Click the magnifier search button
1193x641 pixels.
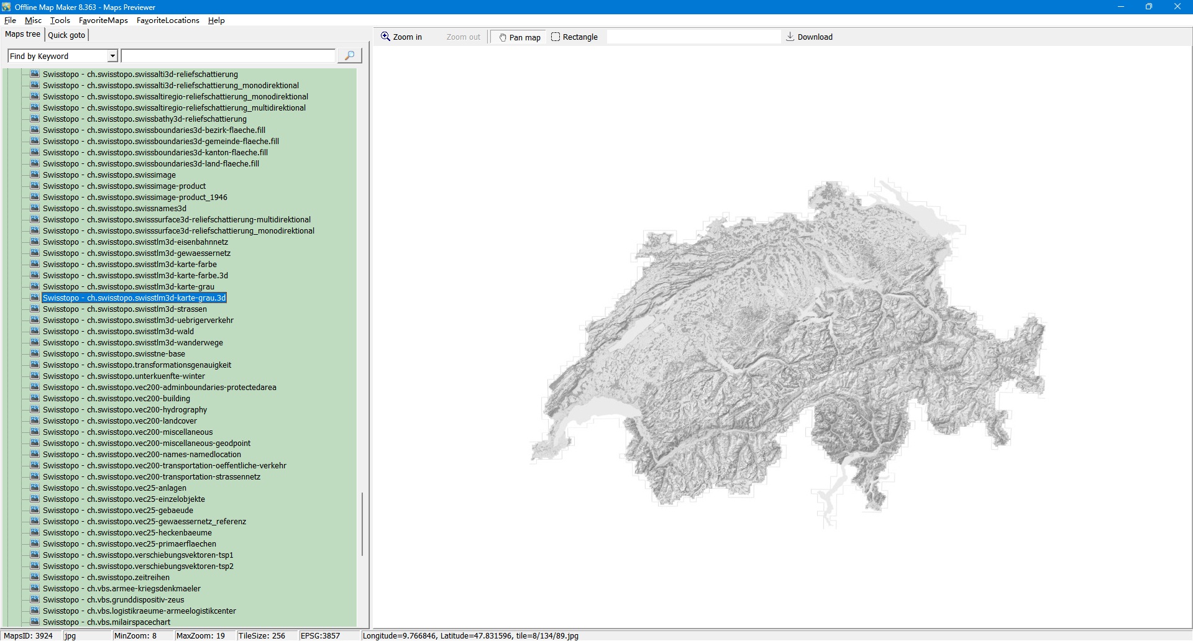tap(349, 56)
